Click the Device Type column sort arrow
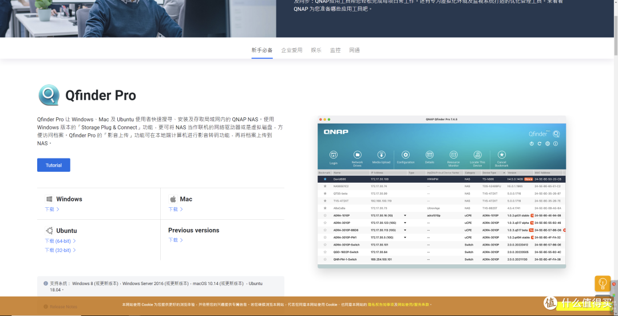 click(504, 173)
